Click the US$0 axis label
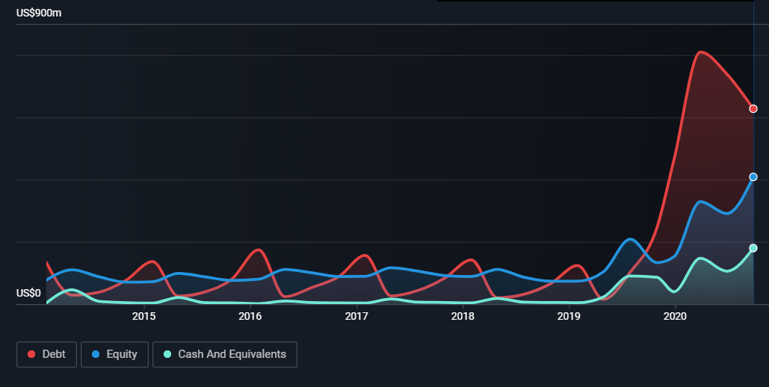The image size is (769, 387). pyautogui.click(x=28, y=294)
